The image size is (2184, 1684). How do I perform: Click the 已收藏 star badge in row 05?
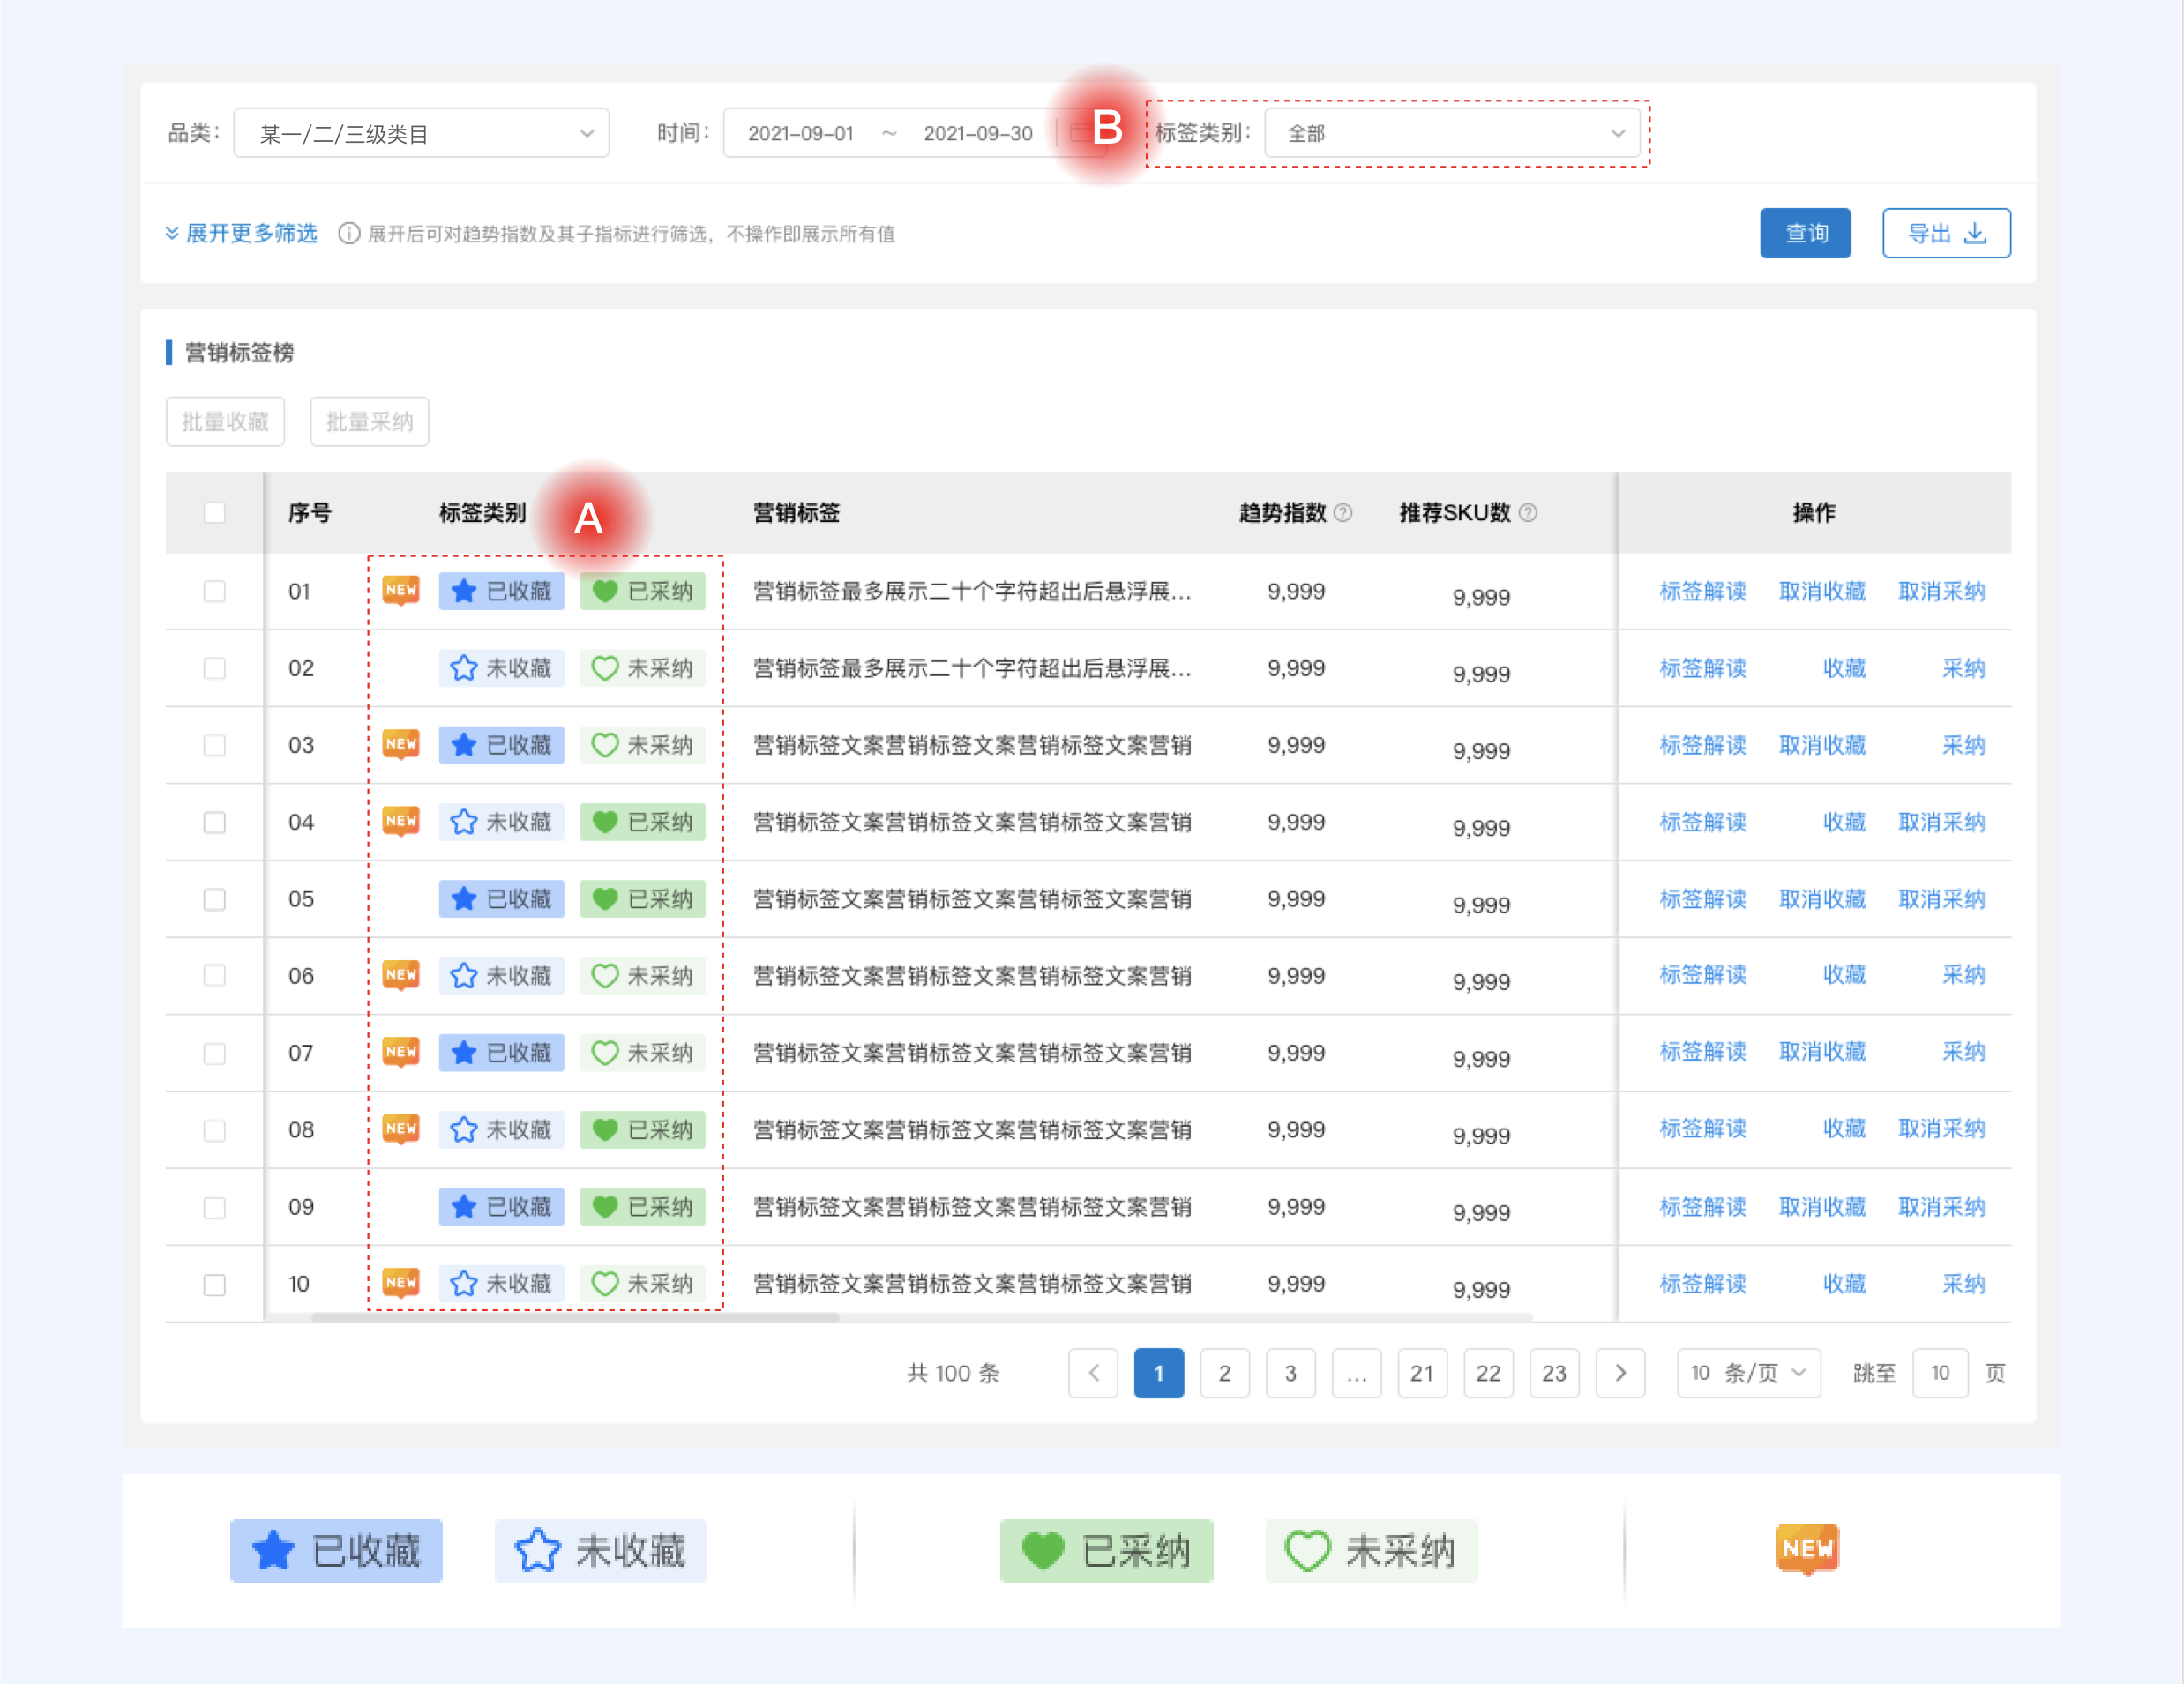(501, 898)
